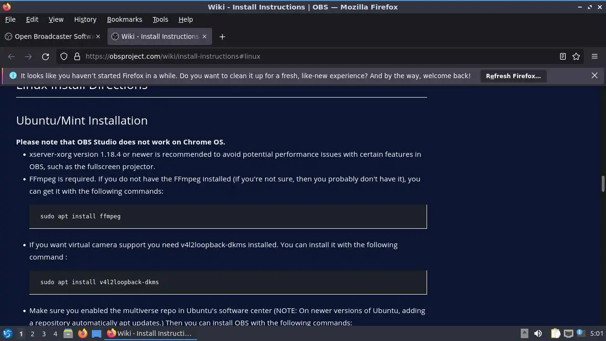The image size is (606, 341).
Task: Toggle Reader View icon in address bar
Action: point(563,56)
